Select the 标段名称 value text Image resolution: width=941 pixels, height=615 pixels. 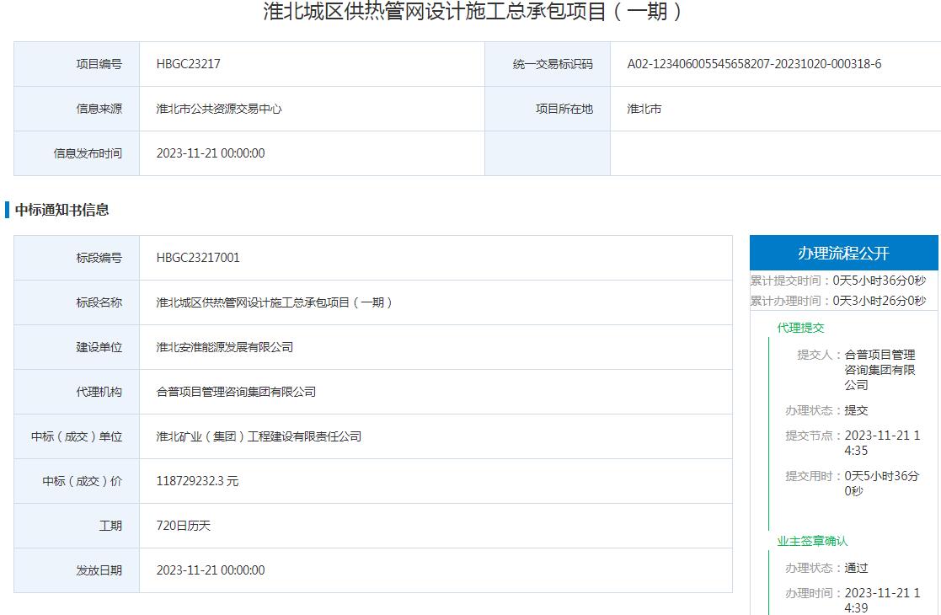pyautogui.click(x=275, y=302)
